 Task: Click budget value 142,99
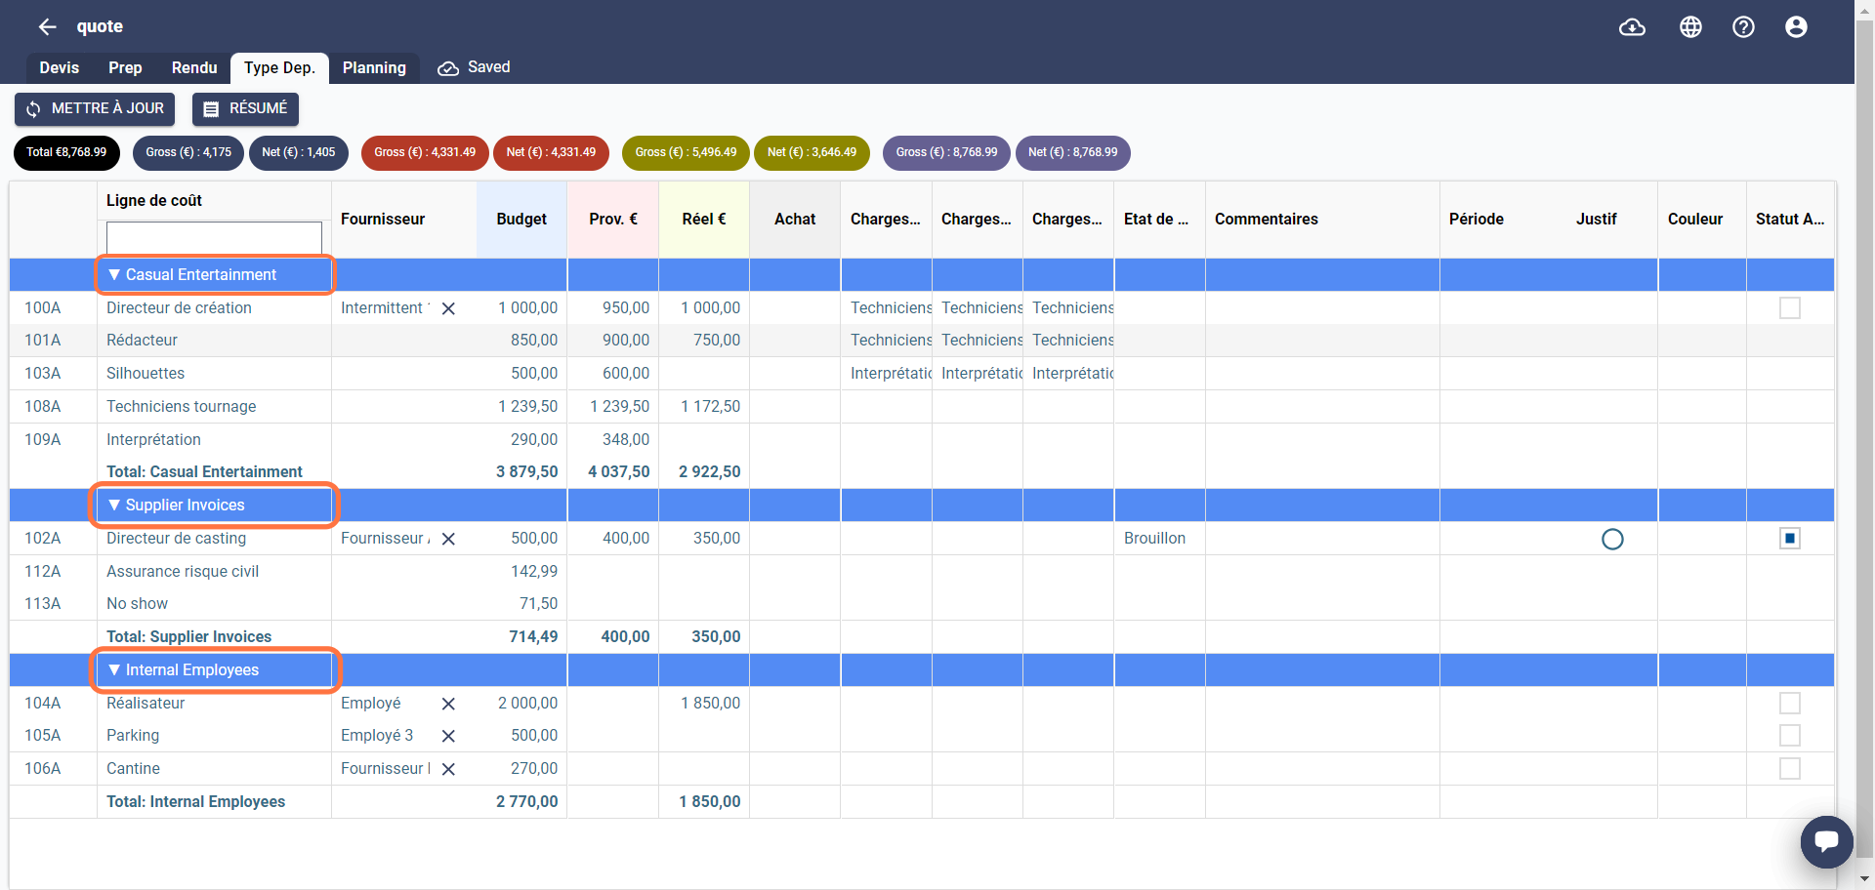534,572
